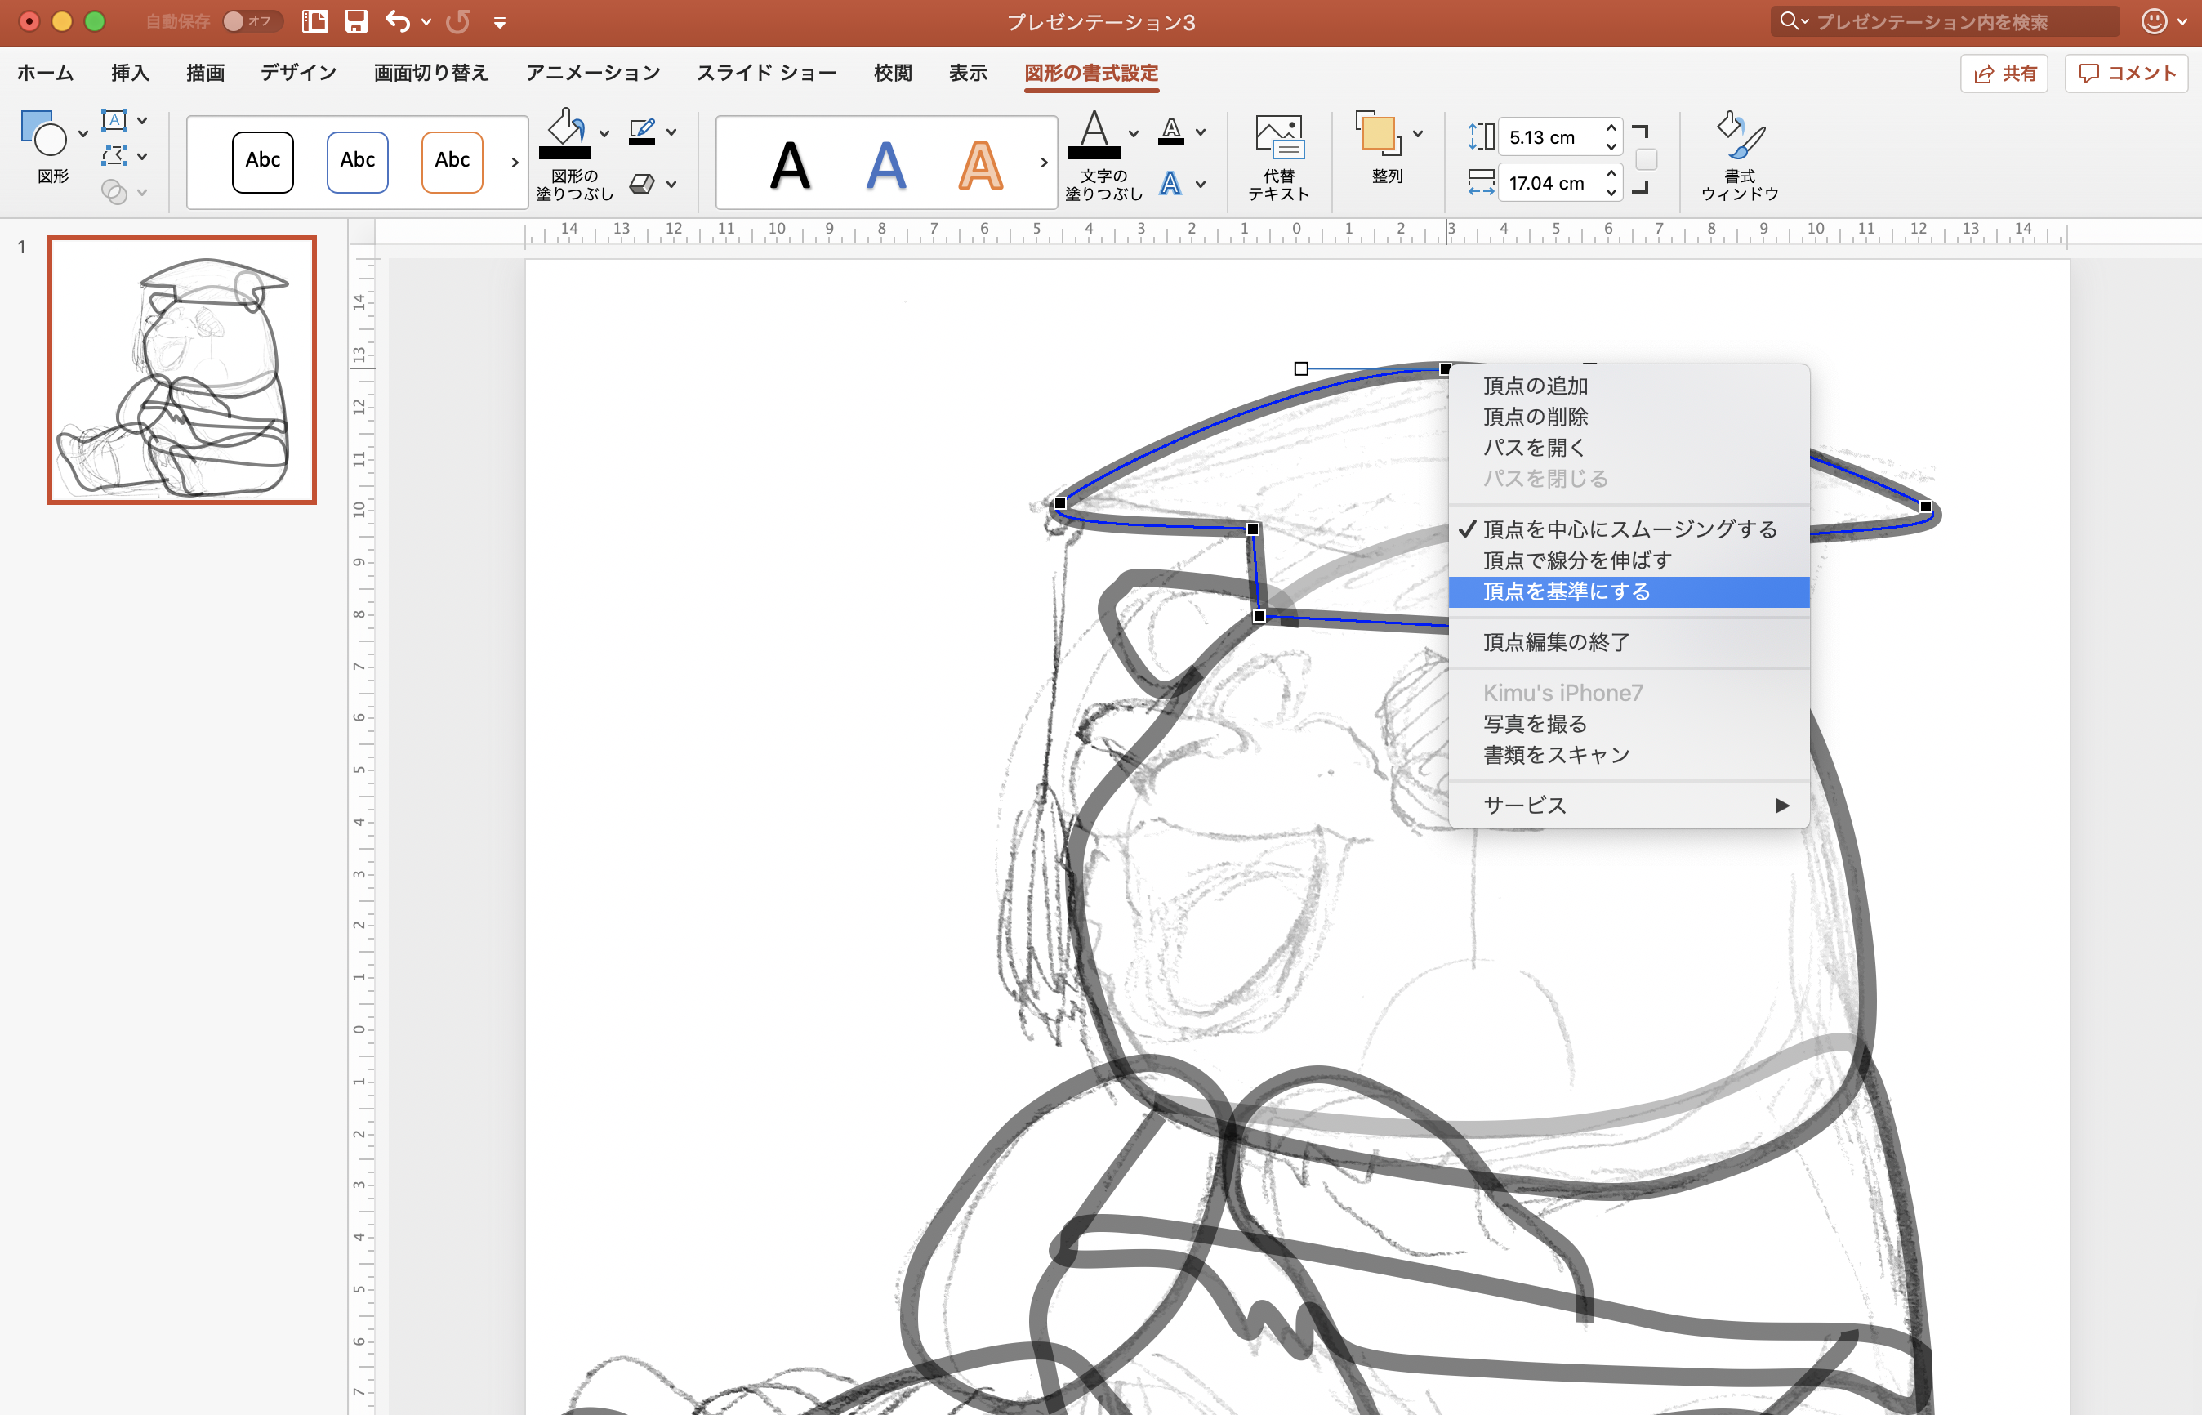The height and width of the screenshot is (1415, 2202).
Task: Toggle the lock aspect ratio checkbox
Action: click(x=1647, y=160)
